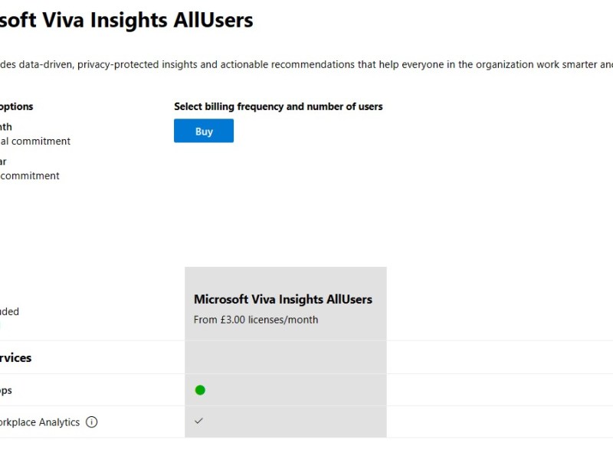This screenshot has height=459, width=613.
Task: Click the Apps feature row label
Action: click(x=6, y=390)
